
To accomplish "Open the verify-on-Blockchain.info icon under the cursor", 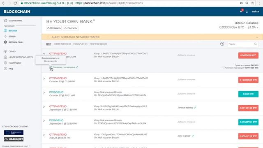I will [50, 67].
